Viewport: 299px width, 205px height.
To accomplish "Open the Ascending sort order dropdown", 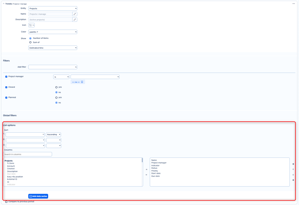I will click(53, 135).
